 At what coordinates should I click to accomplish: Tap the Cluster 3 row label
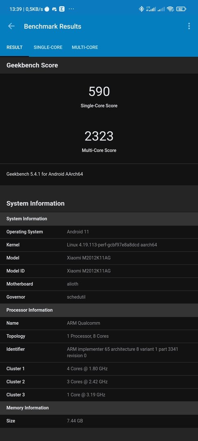15,395
